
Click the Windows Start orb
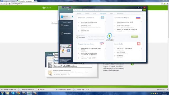click(2, 93)
